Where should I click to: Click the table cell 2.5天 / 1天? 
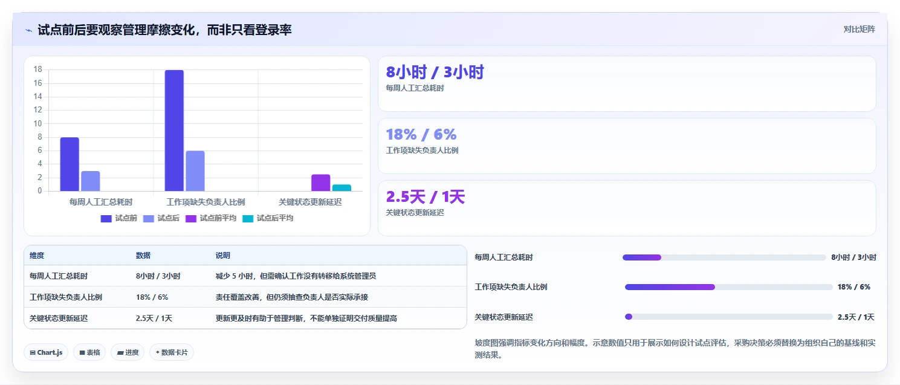[x=154, y=319]
